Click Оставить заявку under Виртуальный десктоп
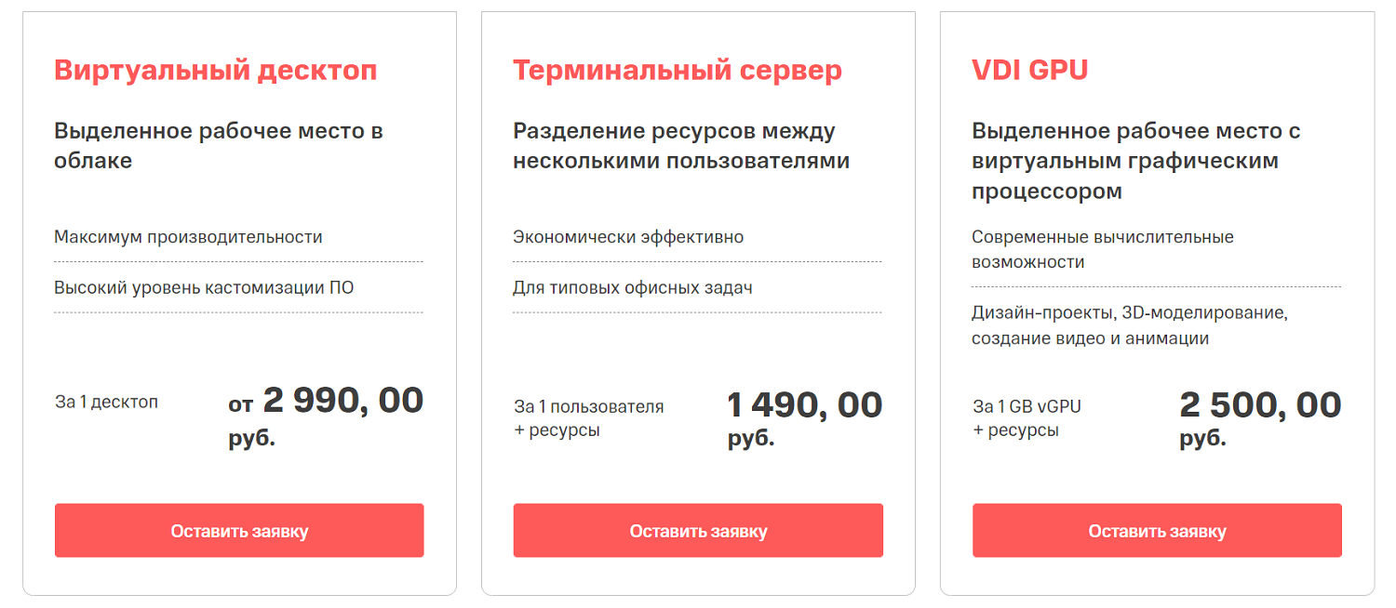The image size is (1396, 608). click(x=239, y=531)
